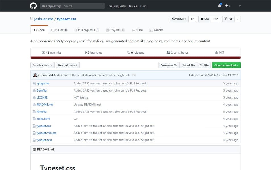Open the Pulse section
Viewport: 271px width, 170px height.
pos(137,30)
